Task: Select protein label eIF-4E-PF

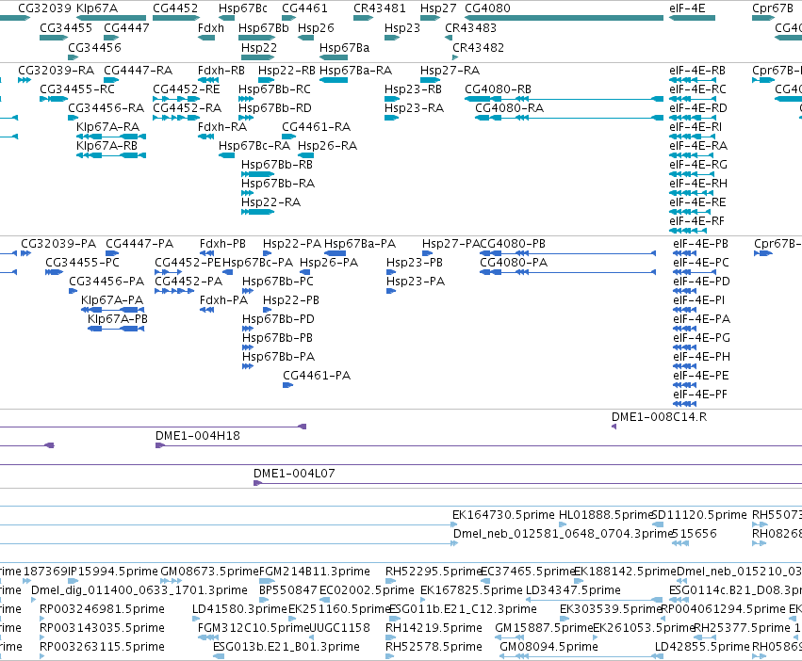Action: (x=699, y=395)
